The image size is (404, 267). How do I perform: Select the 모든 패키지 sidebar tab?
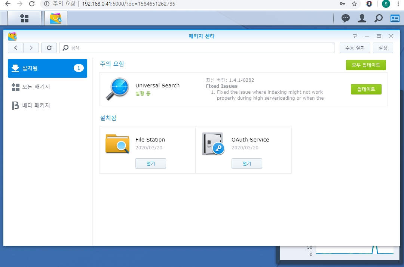click(x=48, y=87)
